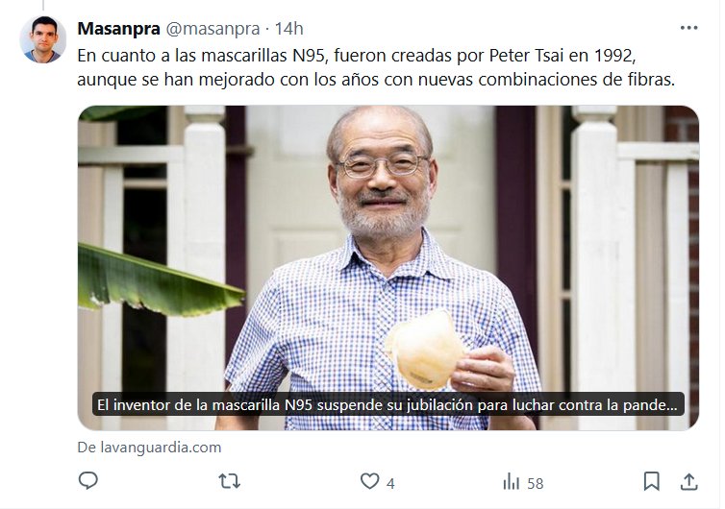Open tweet details by clicking the tweet text
This screenshot has width=725, height=509.
pos(376,67)
